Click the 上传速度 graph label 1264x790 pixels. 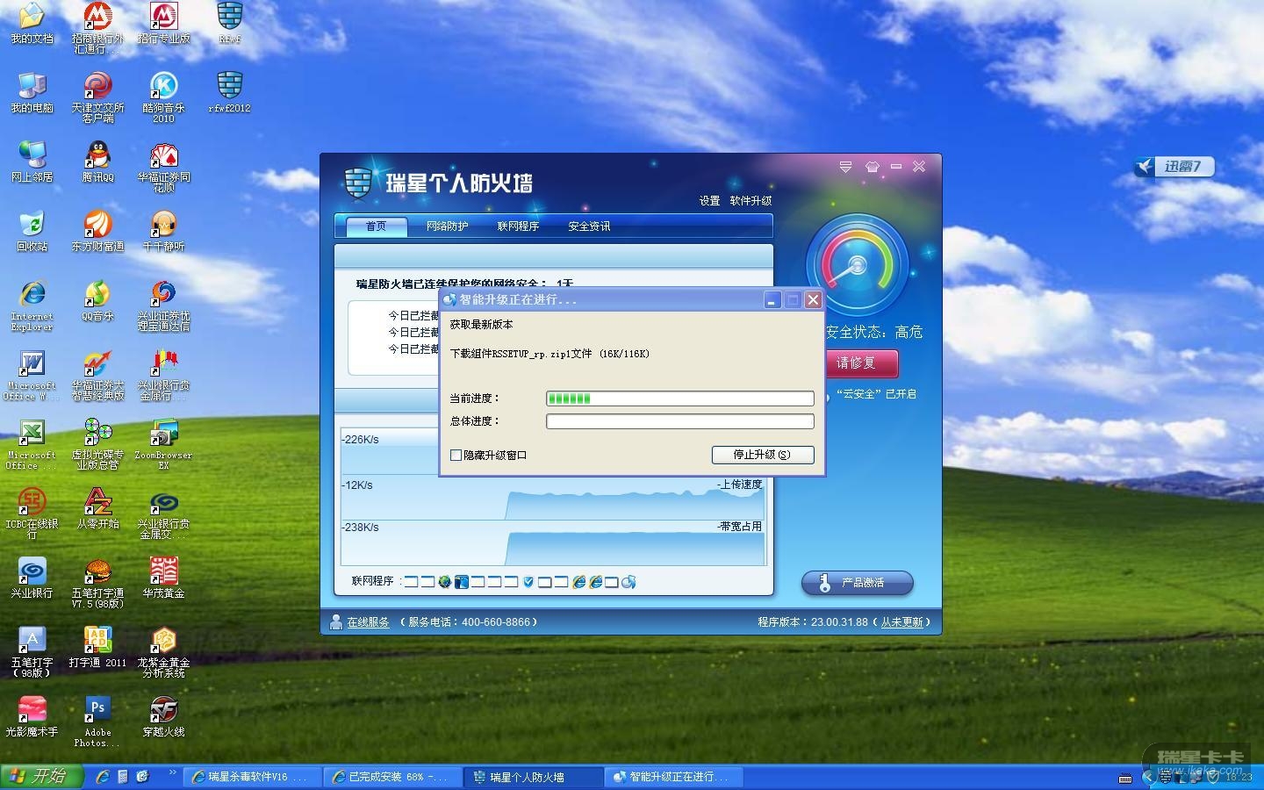click(740, 485)
